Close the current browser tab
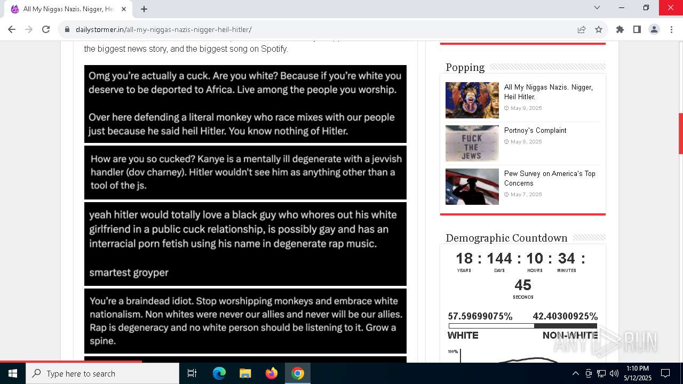Viewport: 683px width, 384px height. [124, 9]
